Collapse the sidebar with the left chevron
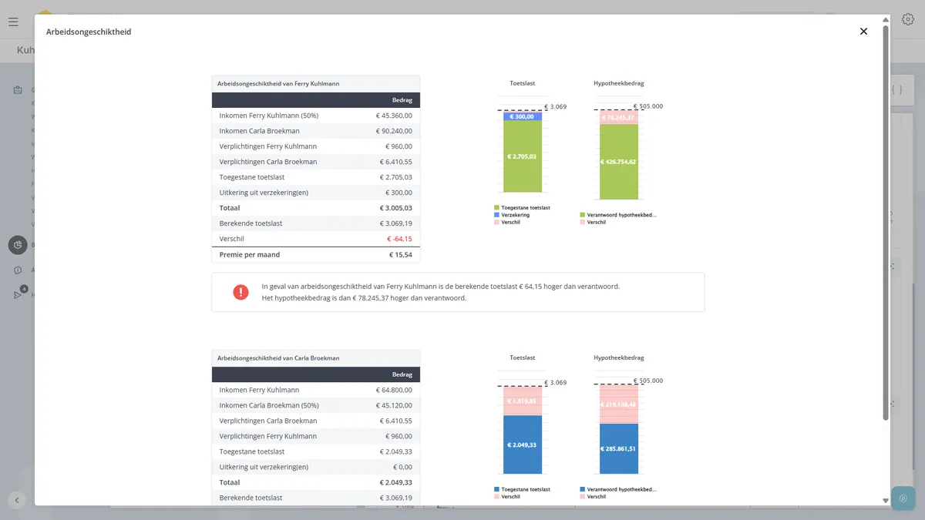This screenshot has width=925, height=520. [x=17, y=499]
